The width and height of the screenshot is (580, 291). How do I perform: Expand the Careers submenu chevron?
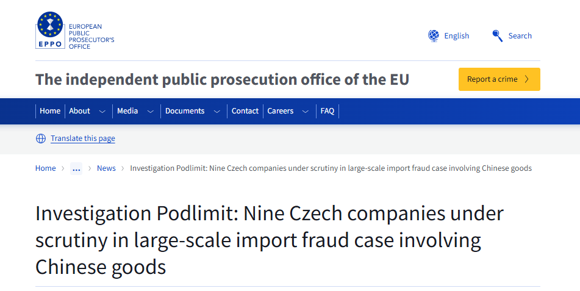coord(306,111)
